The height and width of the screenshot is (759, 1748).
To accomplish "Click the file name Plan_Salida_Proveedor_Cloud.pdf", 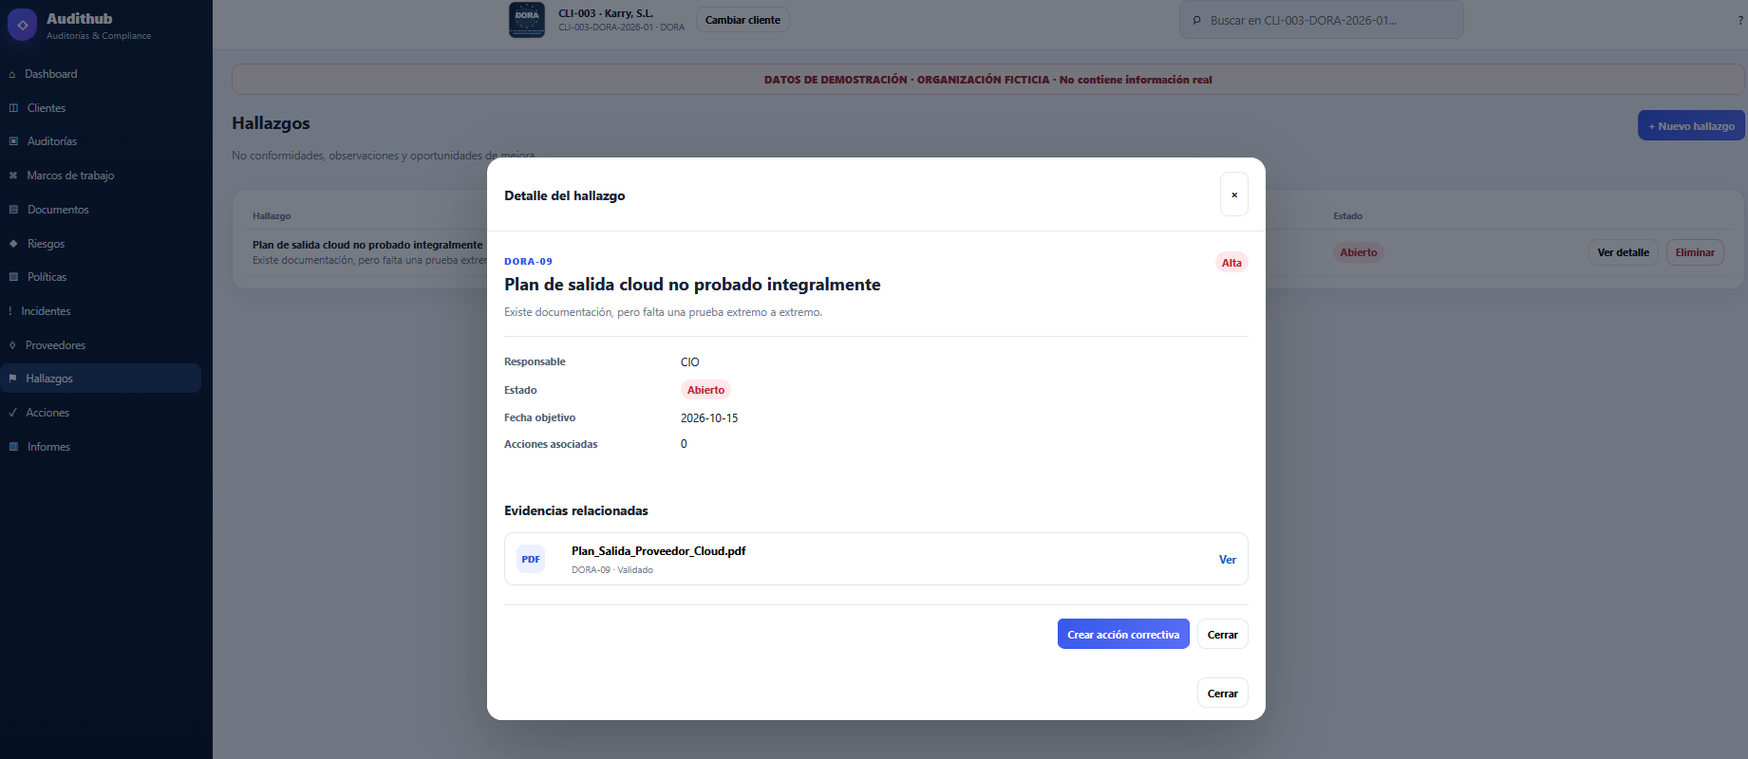I will 659,551.
